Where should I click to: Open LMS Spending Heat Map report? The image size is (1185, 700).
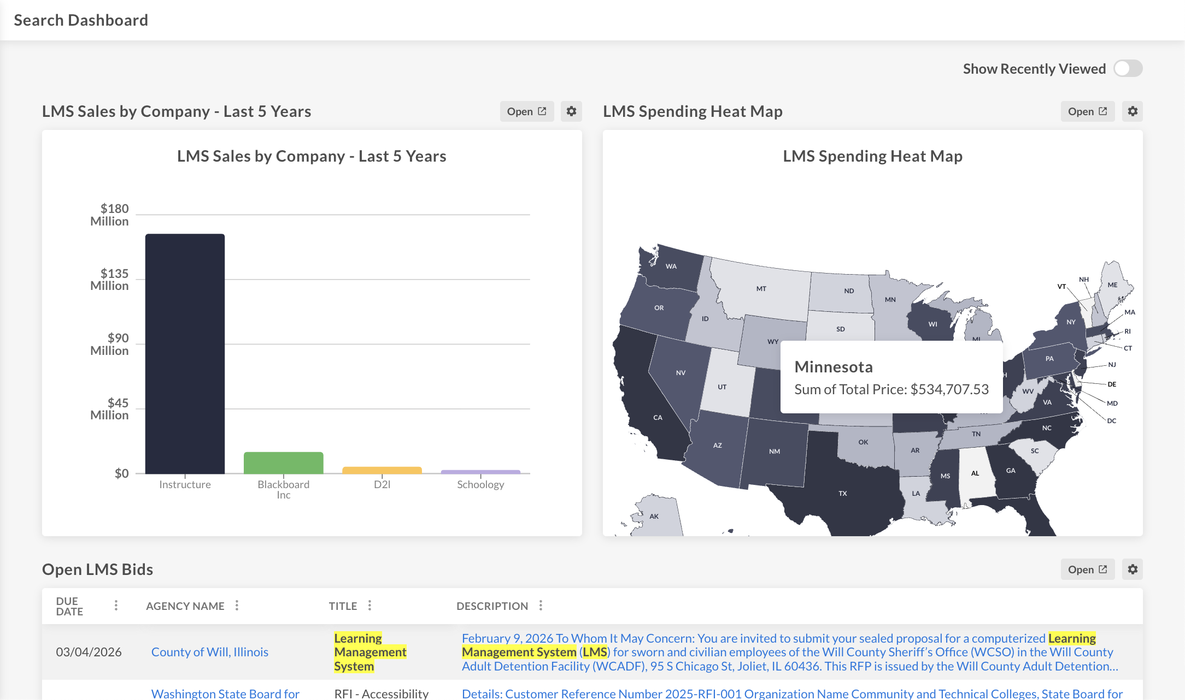[x=1087, y=111]
